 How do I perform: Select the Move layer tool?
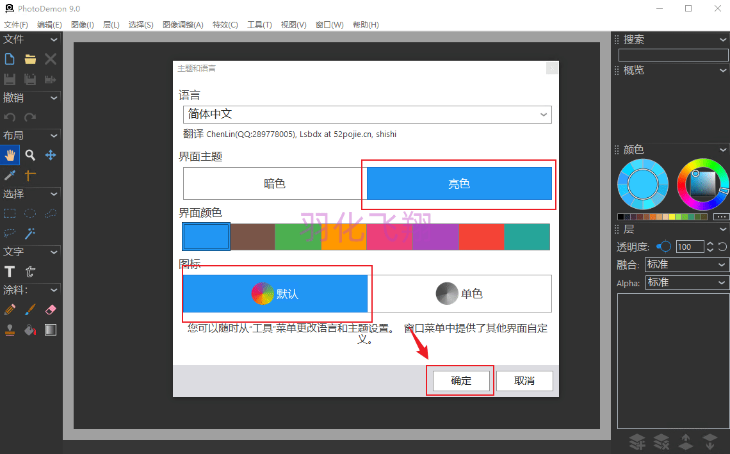[x=51, y=155]
